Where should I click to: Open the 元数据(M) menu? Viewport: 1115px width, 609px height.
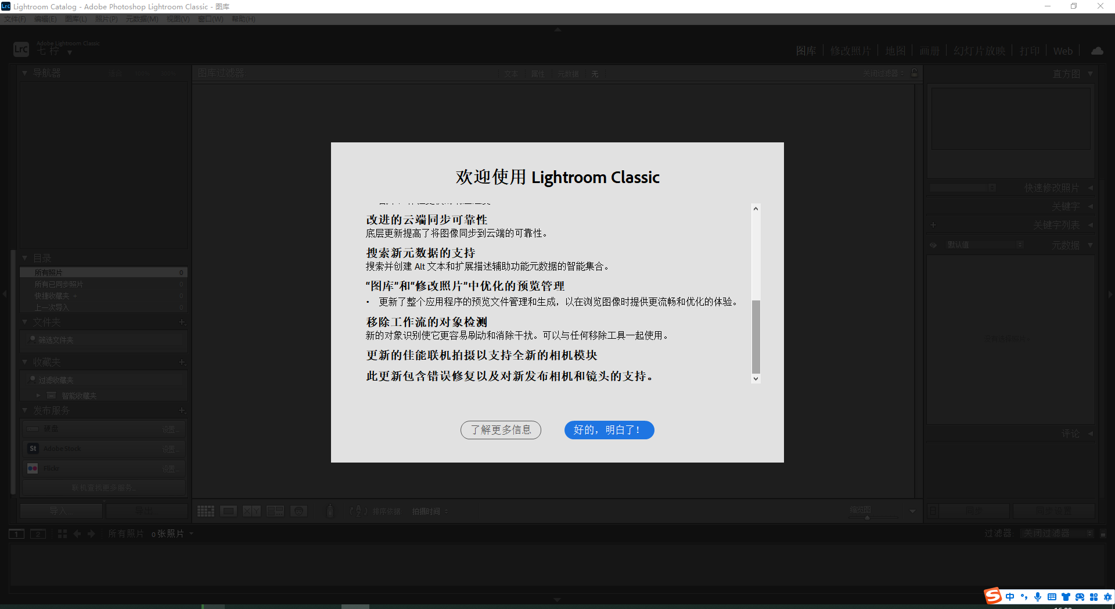tap(142, 19)
